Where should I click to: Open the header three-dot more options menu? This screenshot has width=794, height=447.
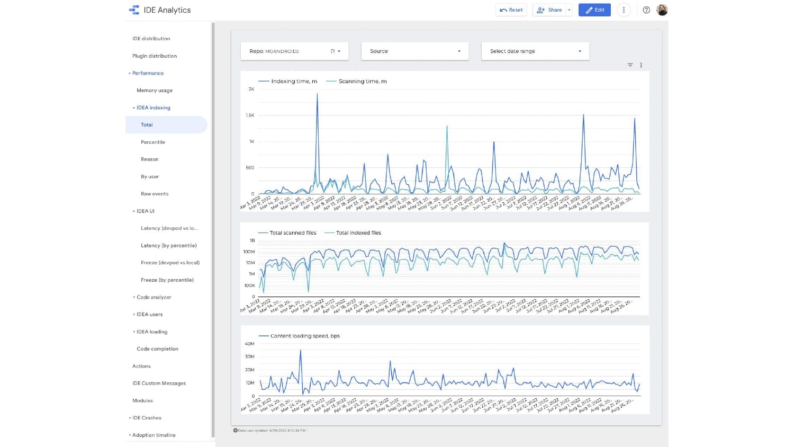coord(624,10)
